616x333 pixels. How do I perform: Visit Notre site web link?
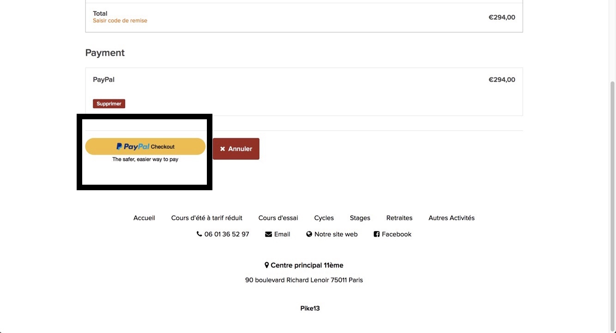click(x=336, y=234)
